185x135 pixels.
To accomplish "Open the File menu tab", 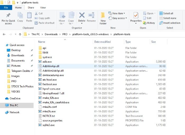I will (6, 8).
